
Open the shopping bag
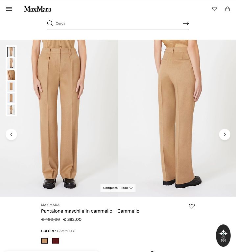coord(227,9)
